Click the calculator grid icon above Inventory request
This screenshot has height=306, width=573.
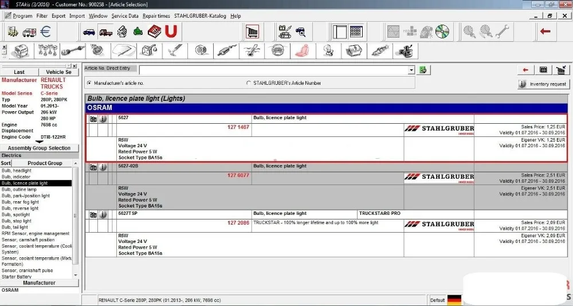[x=543, y=70]
